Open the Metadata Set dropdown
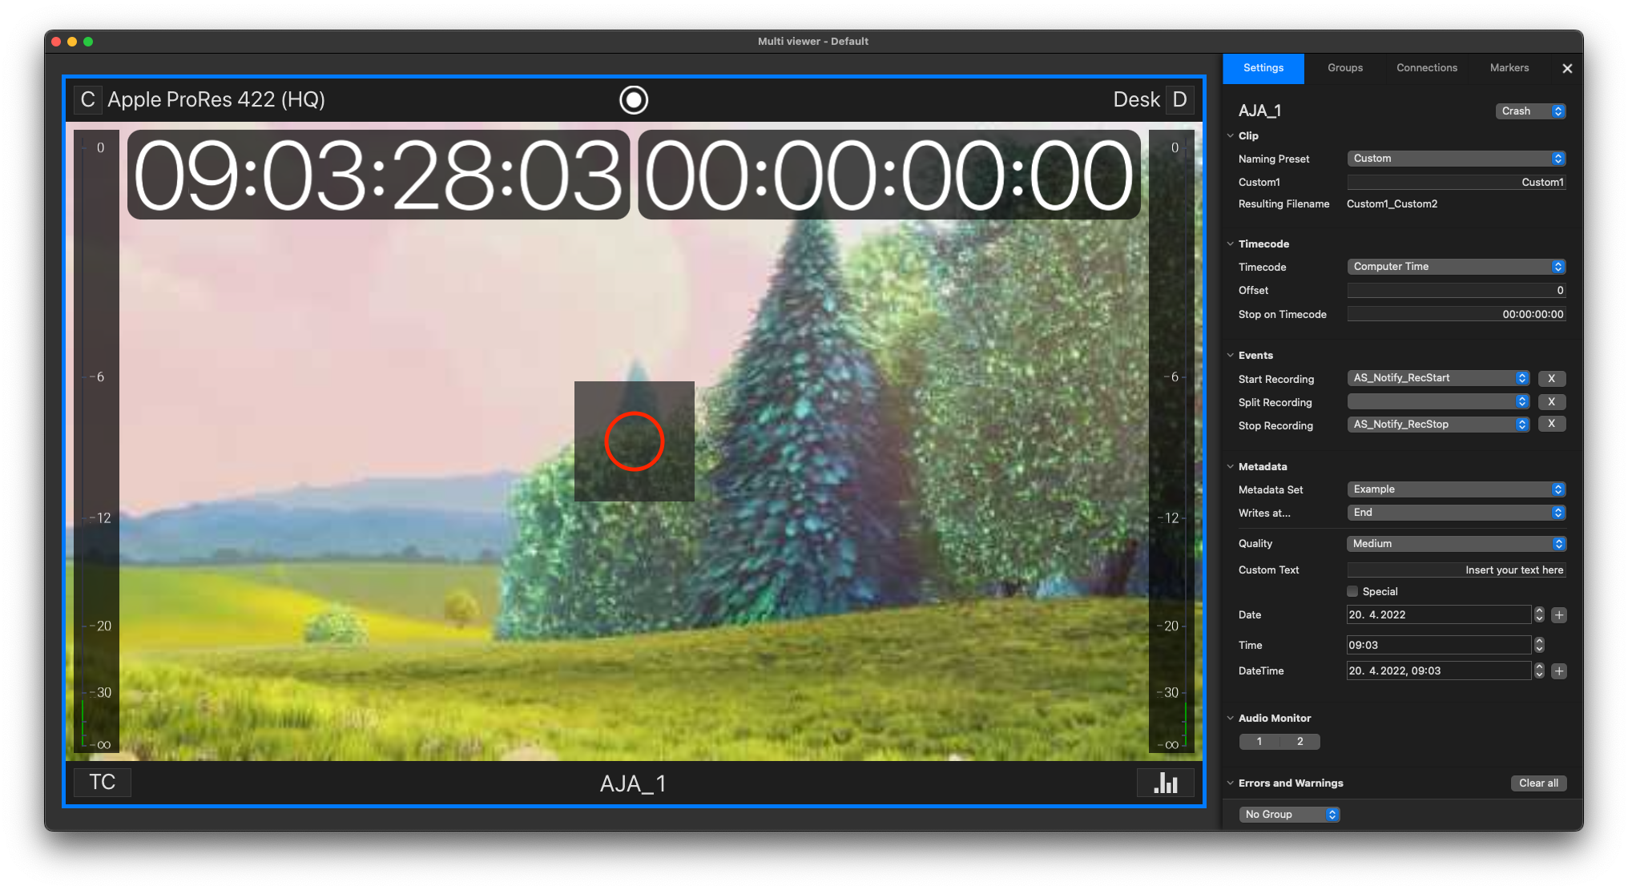This screenshot has height=890, width=1628. [x=1456, y=489]
